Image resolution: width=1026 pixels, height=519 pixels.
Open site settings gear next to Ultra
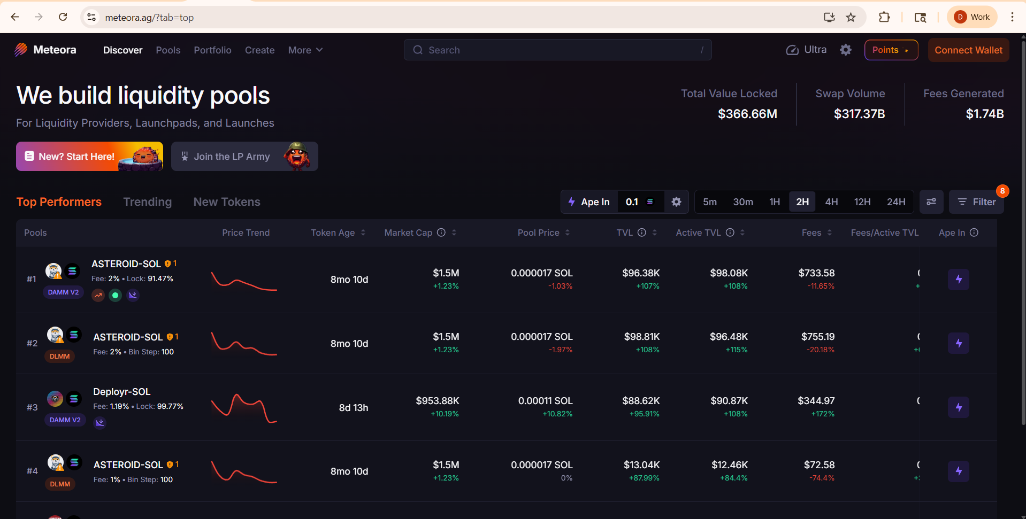point(845,50)
